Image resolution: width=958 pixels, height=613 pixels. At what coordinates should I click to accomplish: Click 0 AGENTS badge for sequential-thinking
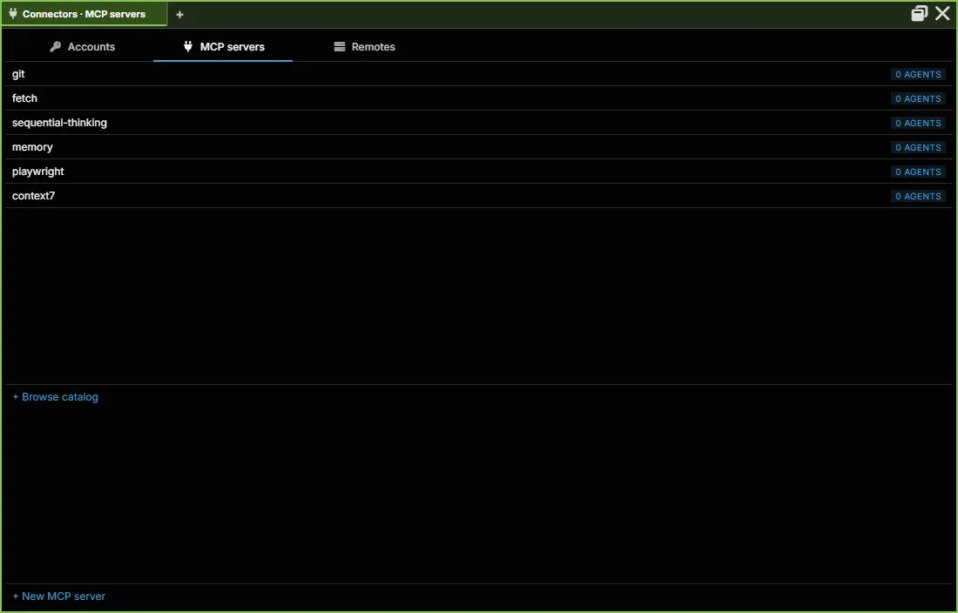click(x=918, y=124)
